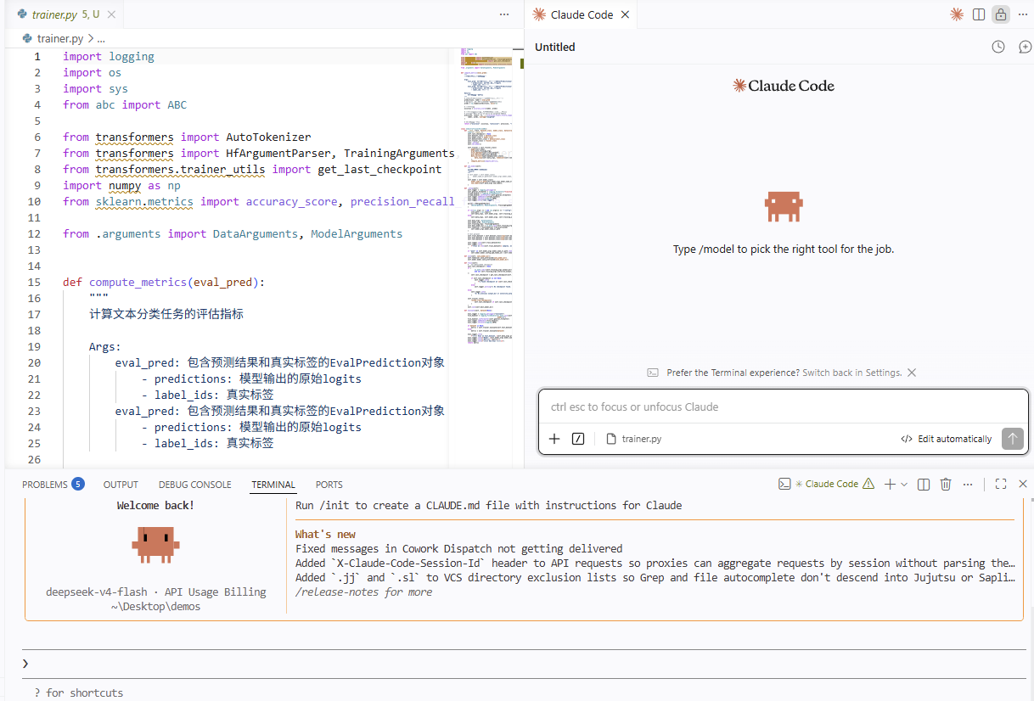
Task: Click the ~\Desktop\demos path text
Action: tap(155, 606)
